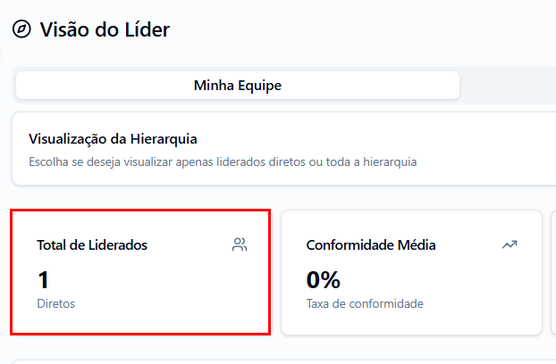The image size is (556, 364).
Task: Open the partially visible card right of Conformidade Média
Action: pos(552,272)
